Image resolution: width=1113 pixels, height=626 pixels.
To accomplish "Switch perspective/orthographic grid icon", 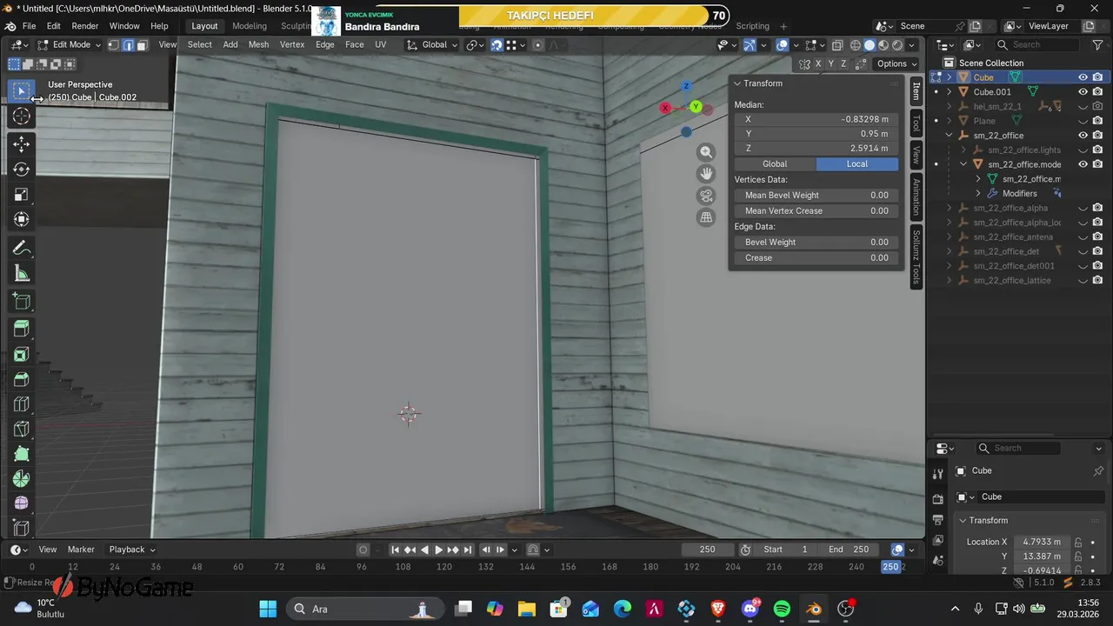I will click(706, 217).
